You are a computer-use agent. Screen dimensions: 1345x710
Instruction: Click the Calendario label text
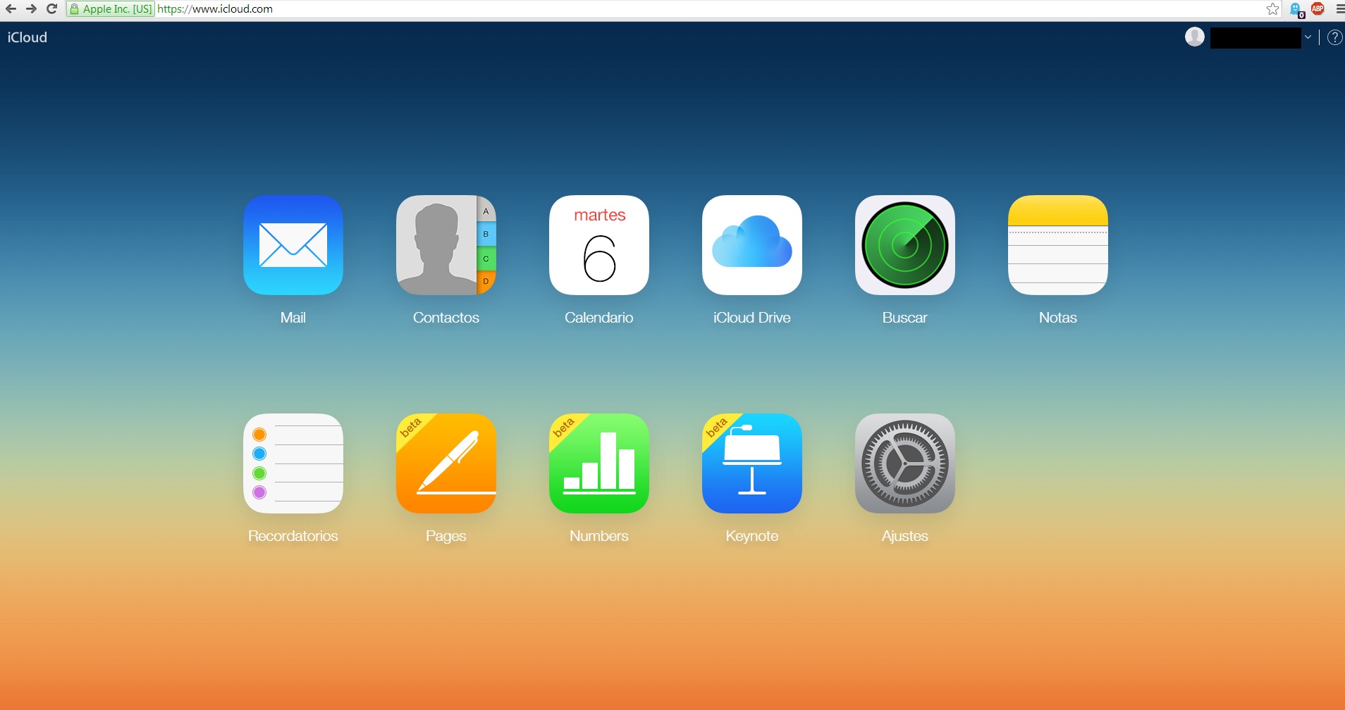pos(599,318)
